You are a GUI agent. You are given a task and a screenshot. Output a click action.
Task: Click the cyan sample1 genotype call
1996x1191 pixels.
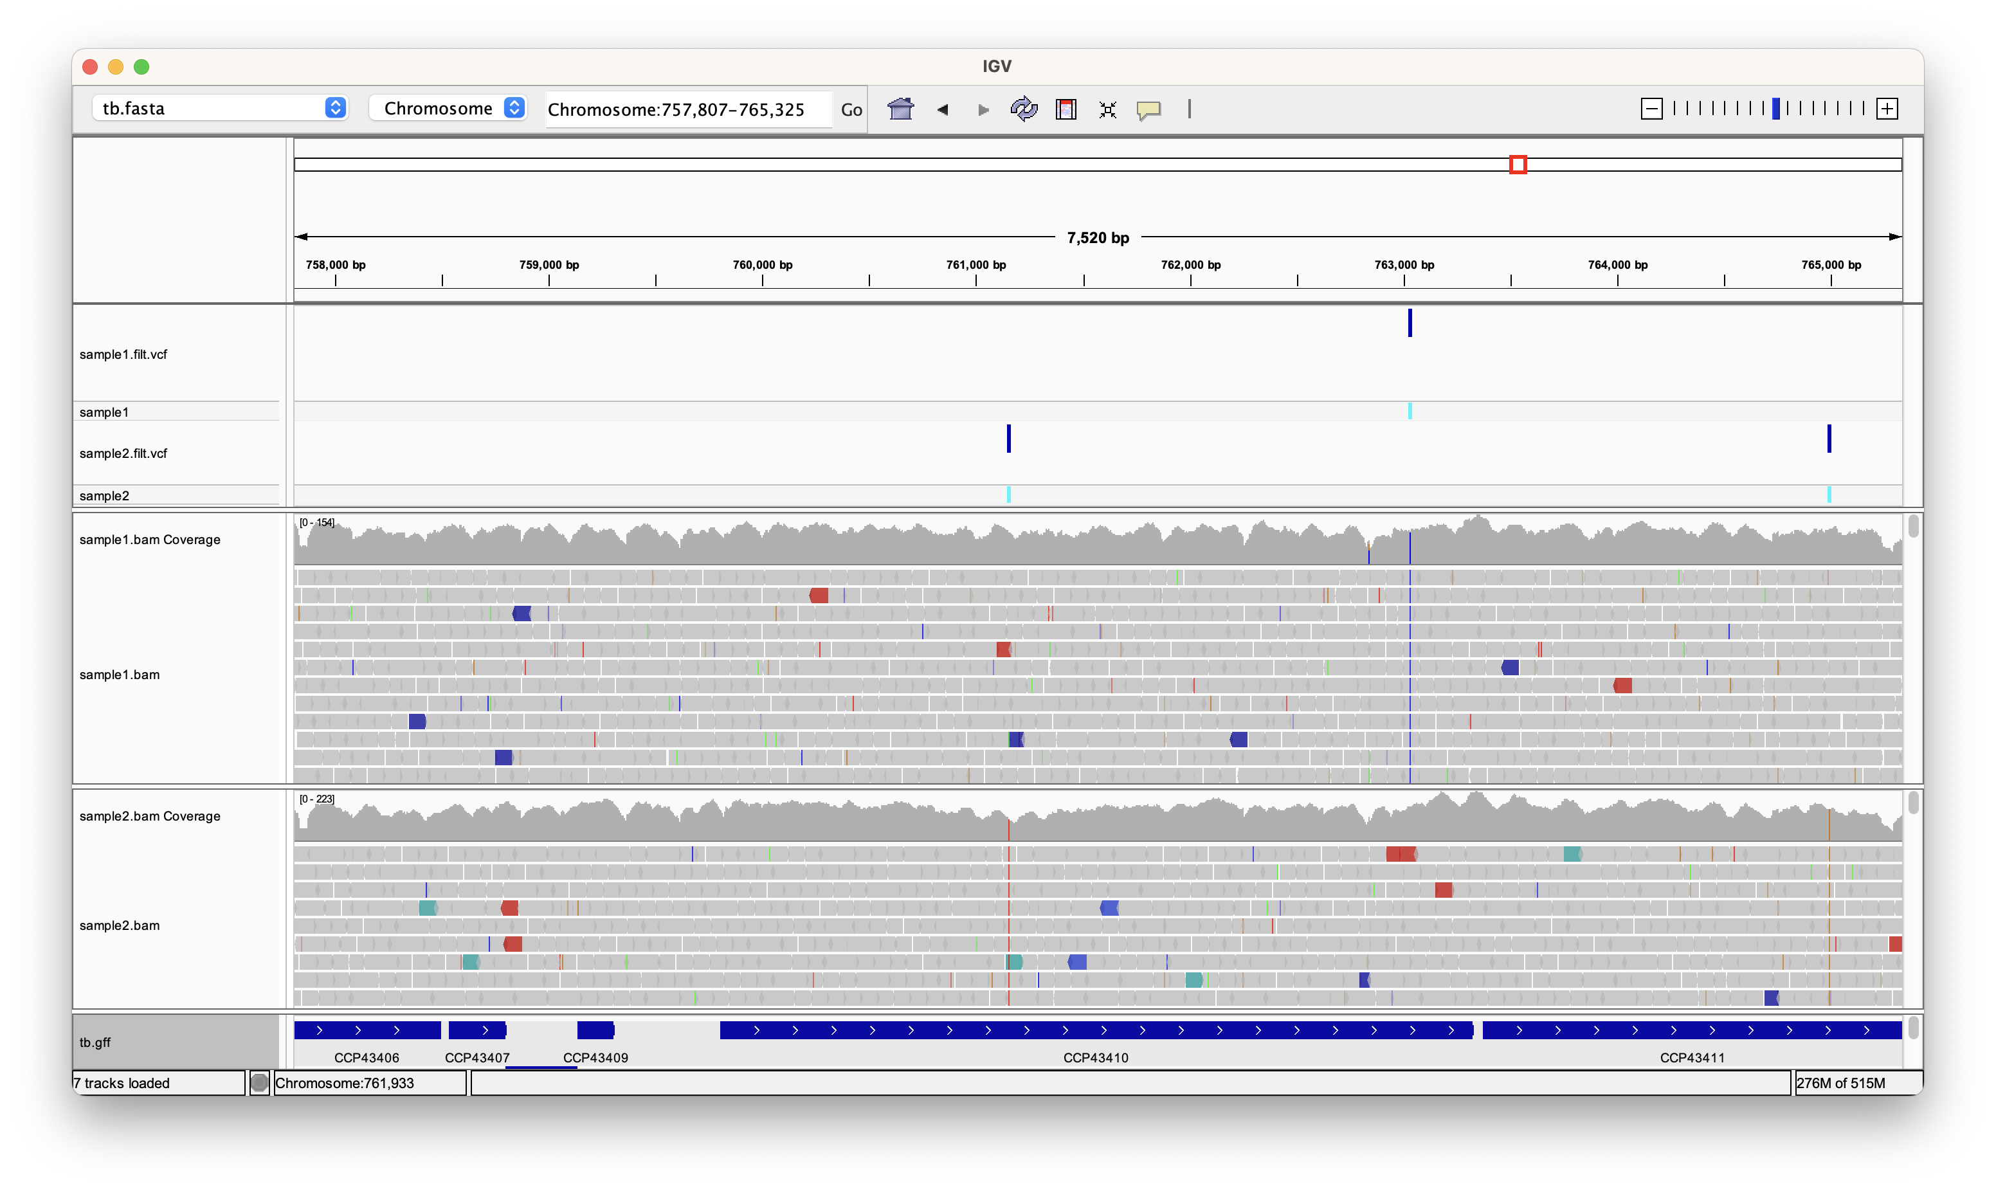[1410, 411]
